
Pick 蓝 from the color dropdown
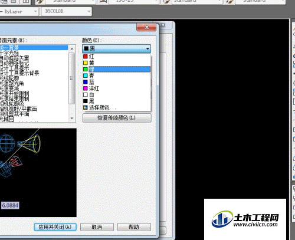(116, 82)
